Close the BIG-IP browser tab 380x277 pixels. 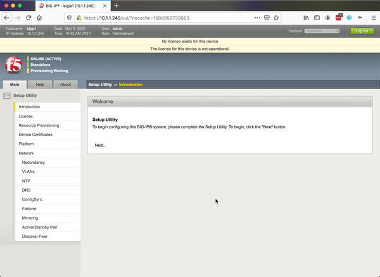click(105, 6)
